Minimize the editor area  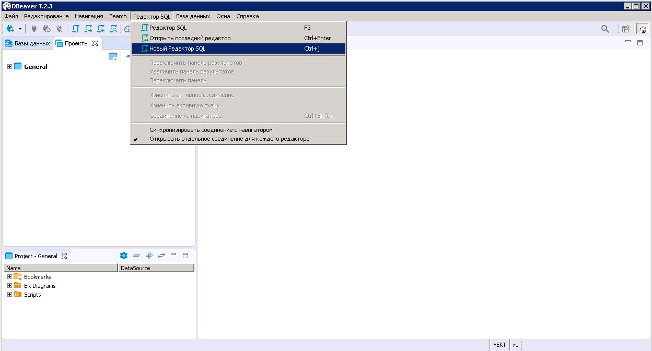(628, 42)
